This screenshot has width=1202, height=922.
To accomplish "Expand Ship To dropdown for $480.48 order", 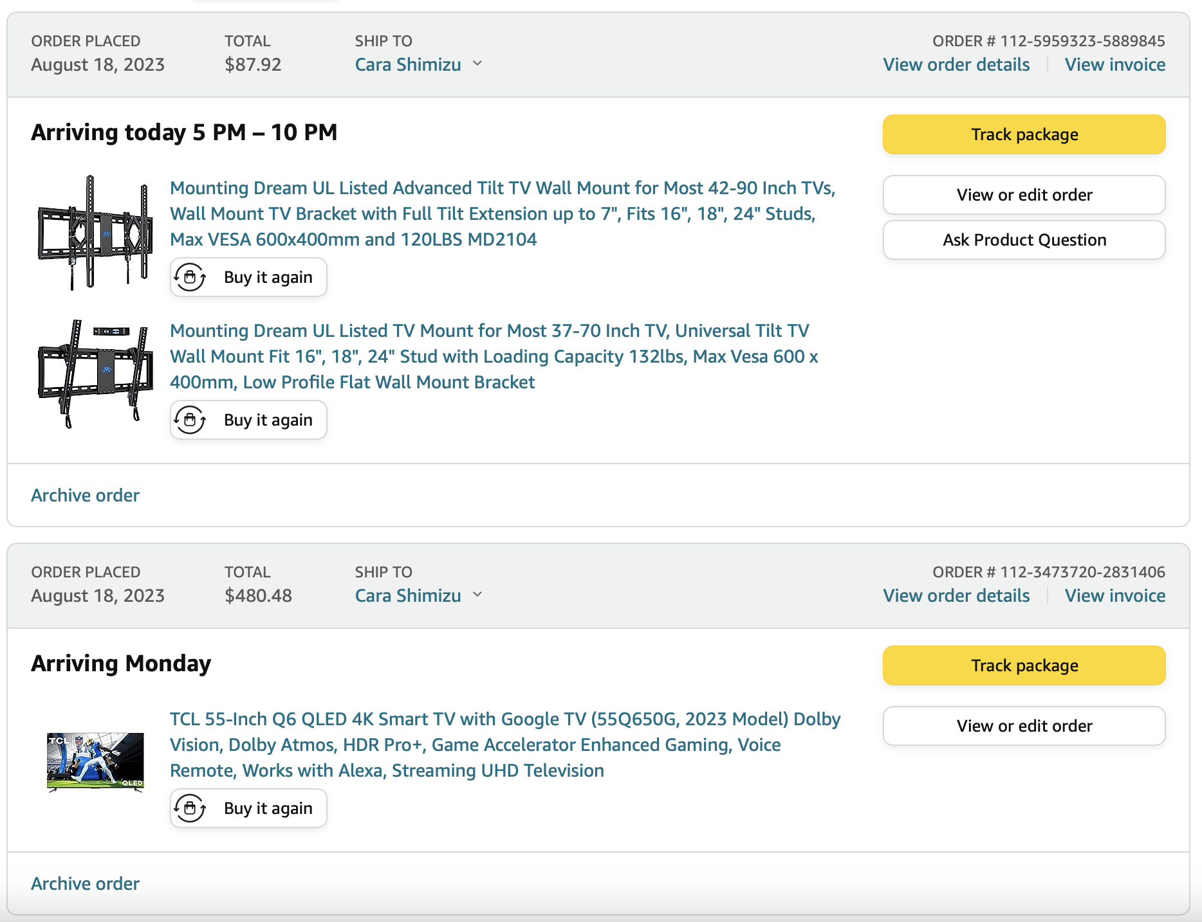I will point(477,595).
